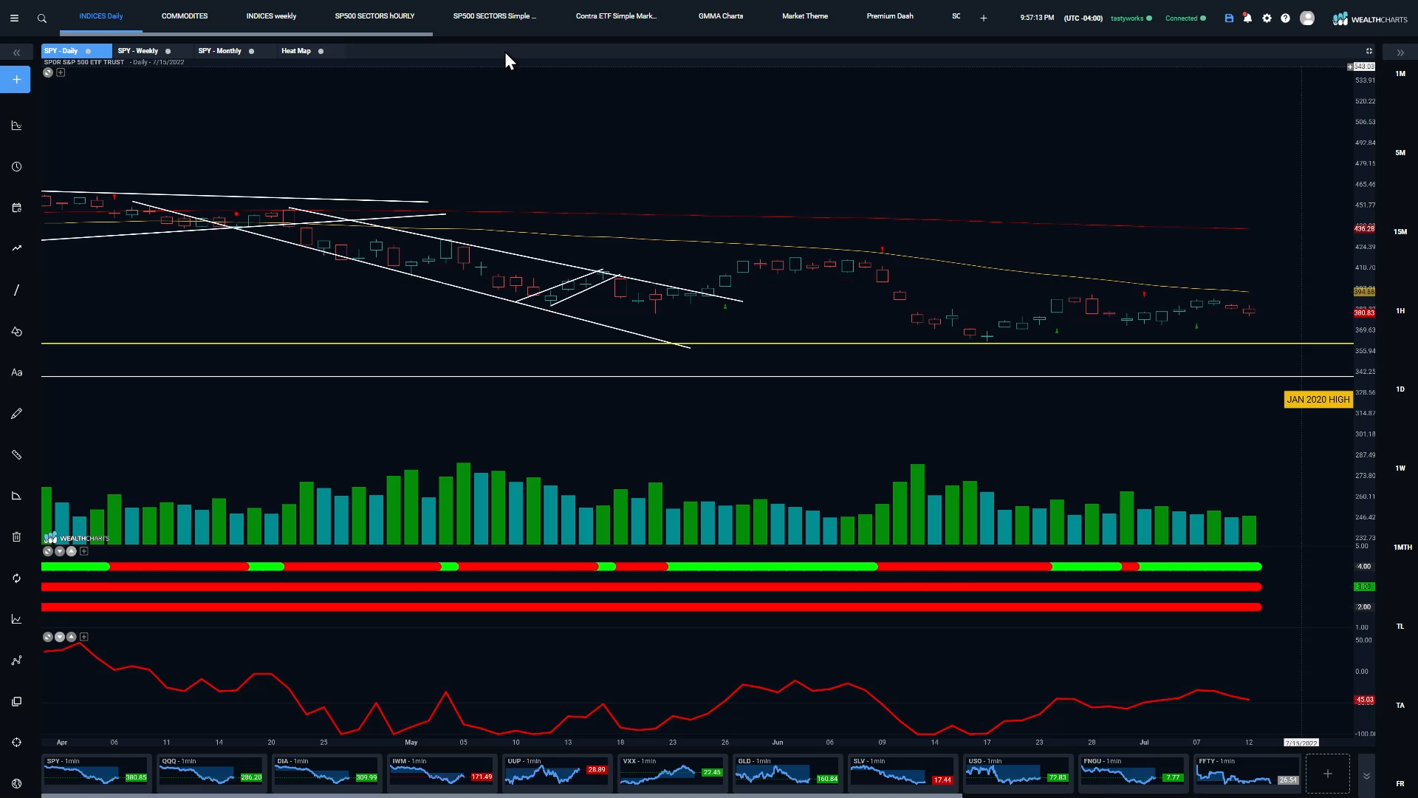Select the Aa text annotation tool
This screenshot has height=798, width=1418.
[x=16, y=372]
